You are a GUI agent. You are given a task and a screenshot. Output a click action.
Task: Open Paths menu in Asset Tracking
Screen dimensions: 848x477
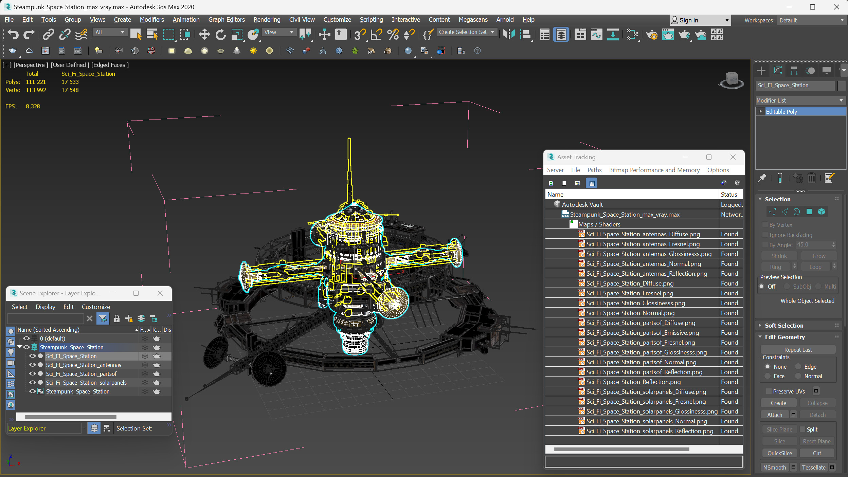(594, 170)
